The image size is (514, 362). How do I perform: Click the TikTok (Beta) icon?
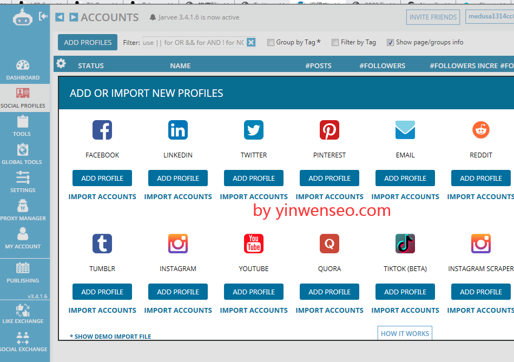(x=405, y=243)
